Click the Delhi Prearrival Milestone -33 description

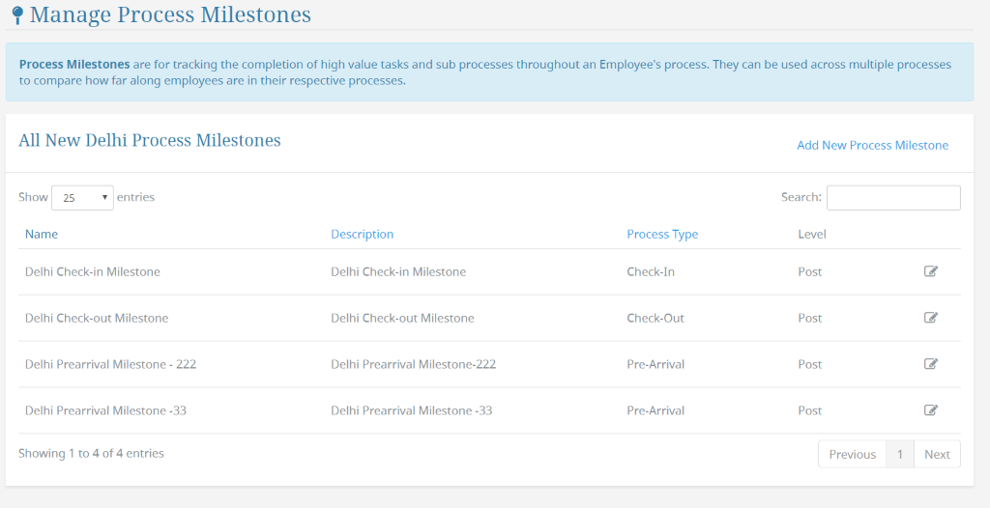click(412, 410)
